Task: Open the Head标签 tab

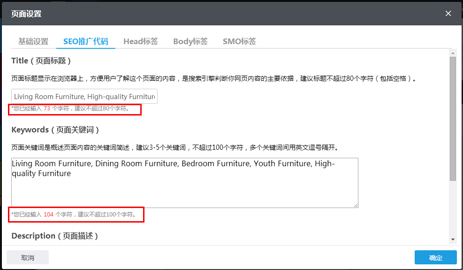Action: click(x=141, y=41)
